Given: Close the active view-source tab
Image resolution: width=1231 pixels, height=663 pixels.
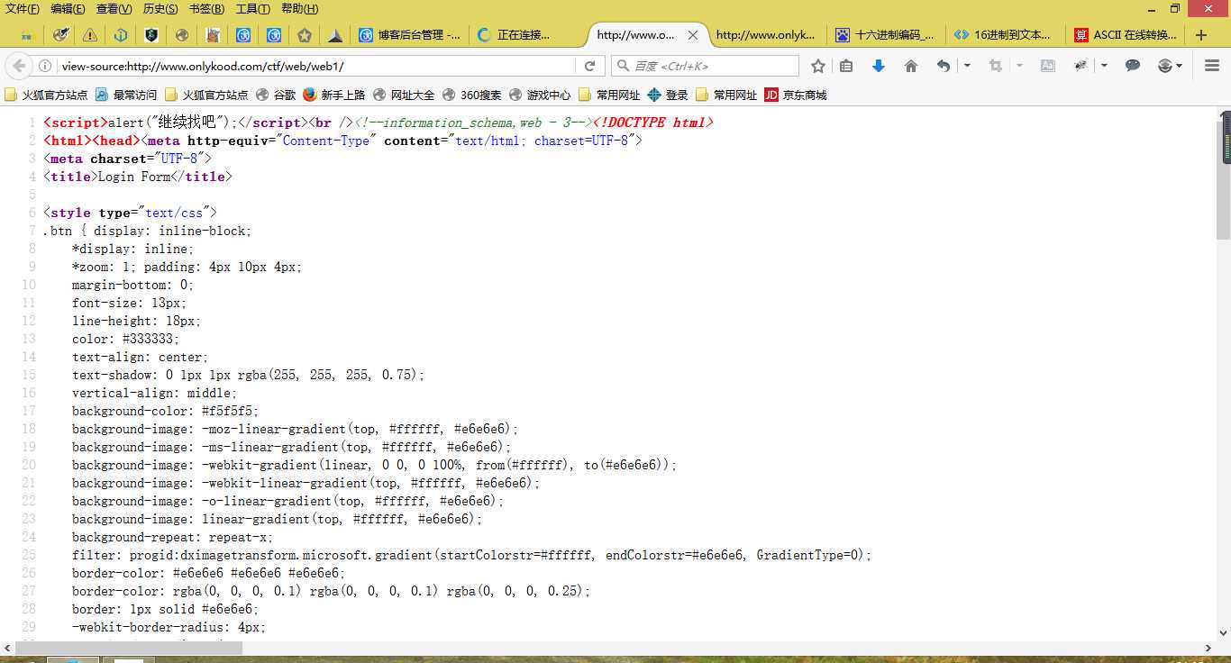Looking at the screenshot, I should click(x=693, y=35).
